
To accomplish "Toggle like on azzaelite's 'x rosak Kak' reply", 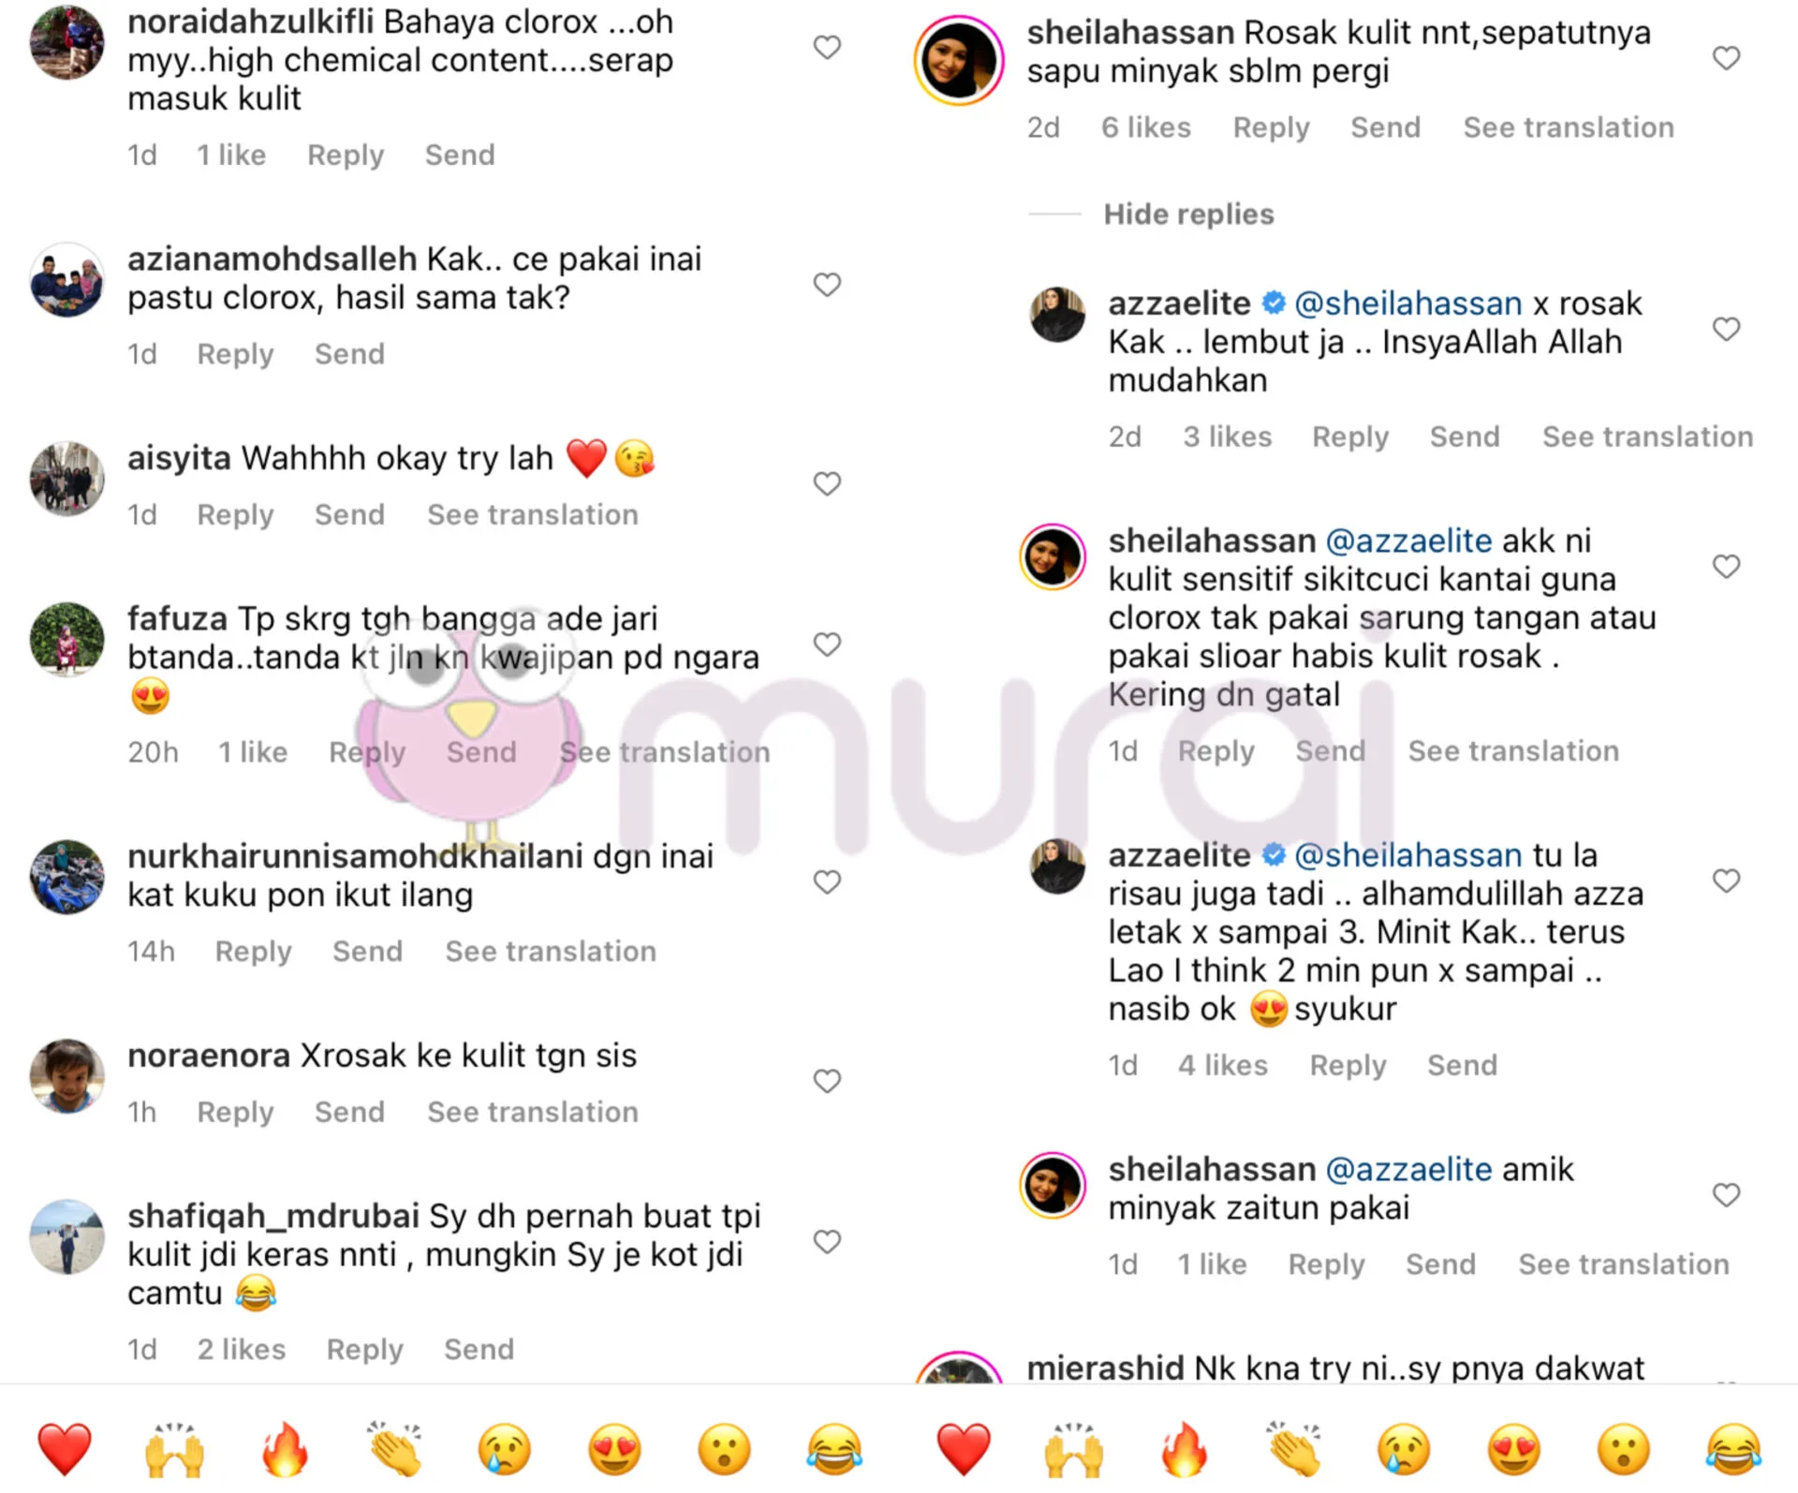I will (x=1726, y=329).
